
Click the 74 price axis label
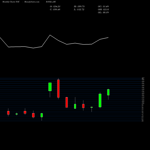[x=142, y=115]
